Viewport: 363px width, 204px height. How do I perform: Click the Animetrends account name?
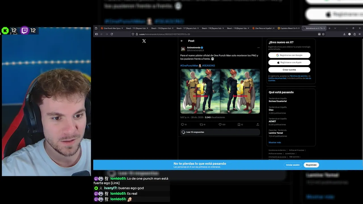point(193,48)
